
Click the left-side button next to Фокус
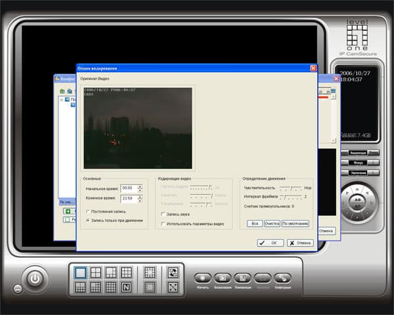(x=345, y=163)
